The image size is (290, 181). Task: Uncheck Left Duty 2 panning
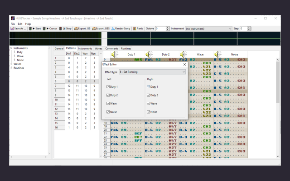[108, 95]
